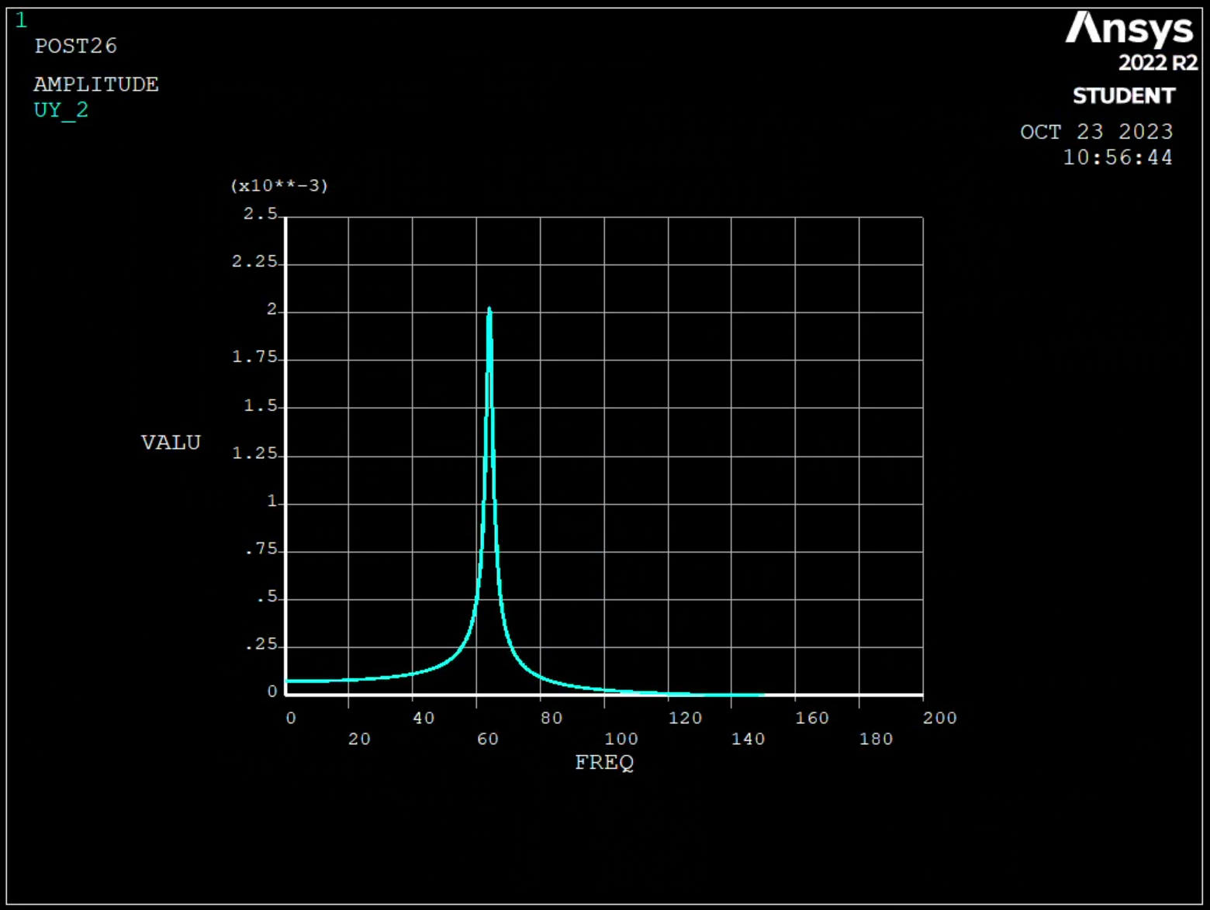The image size is (1210, 910).
Task: Select the UY_2 curve legend label
Action: 61,111
